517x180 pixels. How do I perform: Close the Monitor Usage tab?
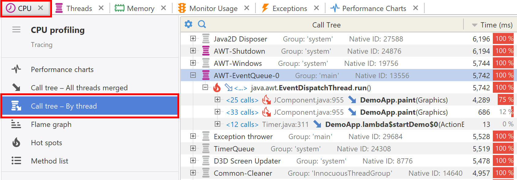tap(247, 8)
